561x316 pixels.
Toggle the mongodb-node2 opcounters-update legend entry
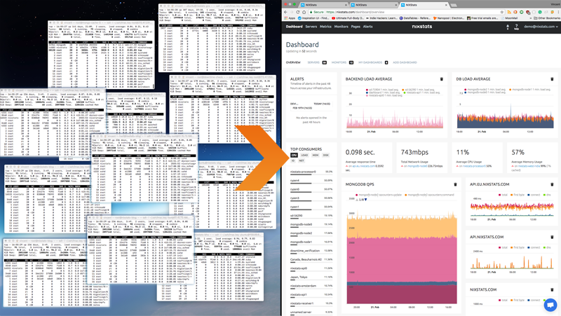coord(379,195)
